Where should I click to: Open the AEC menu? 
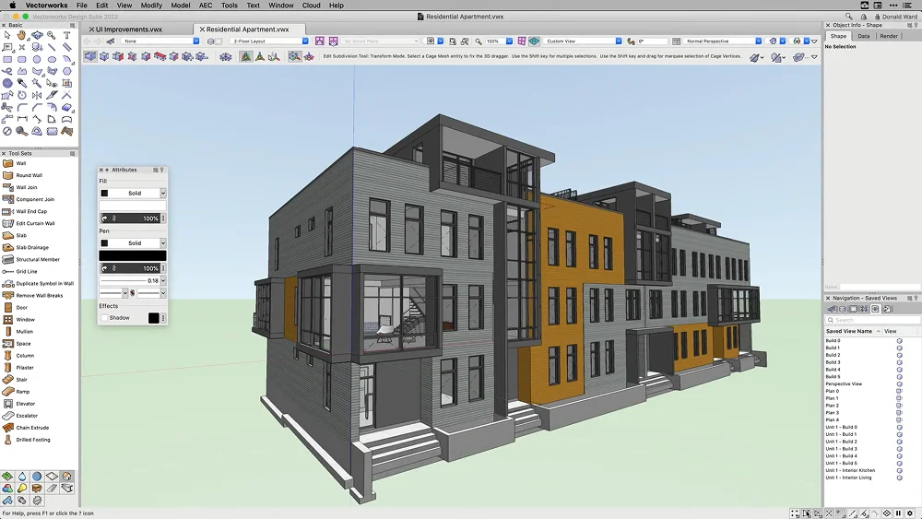pos(206,6)
